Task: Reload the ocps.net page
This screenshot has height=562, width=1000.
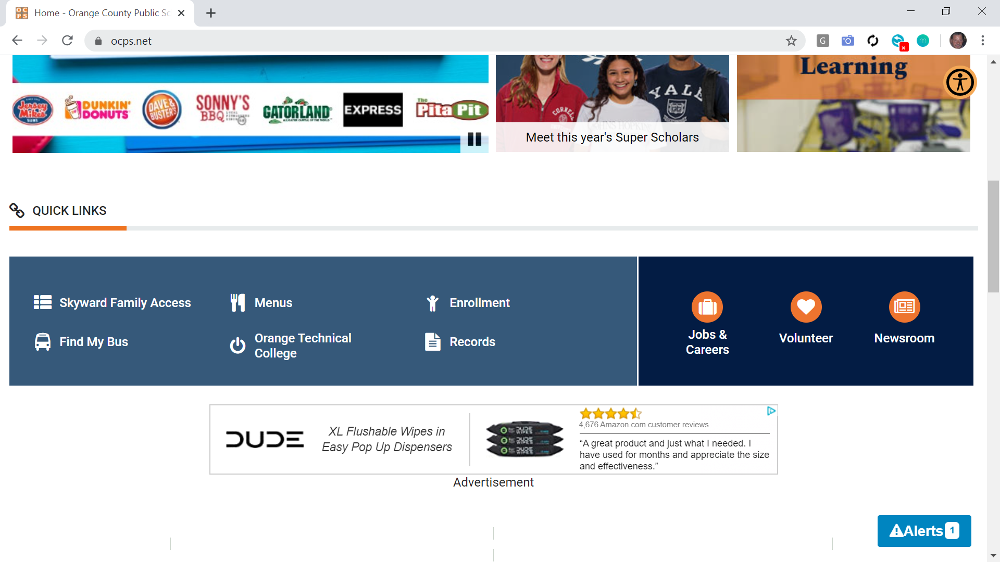Action: [x=67, y=41]
